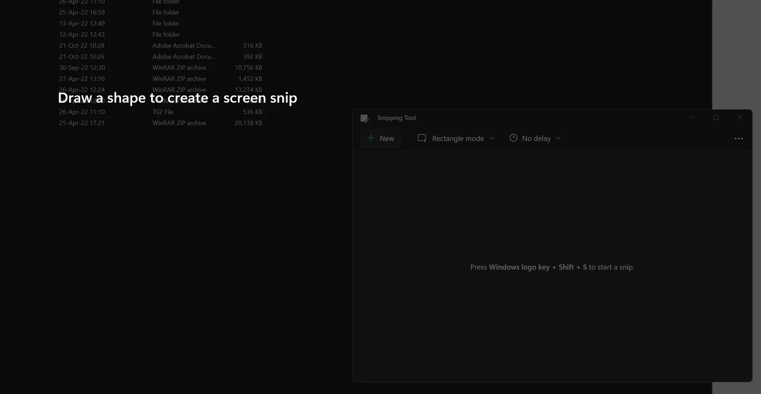The image size is (761, 394).
Task: Open the three-dot See more menu
Action: click(x=738, y=138)
